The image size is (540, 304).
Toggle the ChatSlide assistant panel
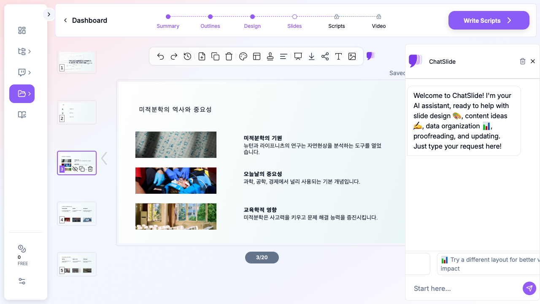pos(371,55)
